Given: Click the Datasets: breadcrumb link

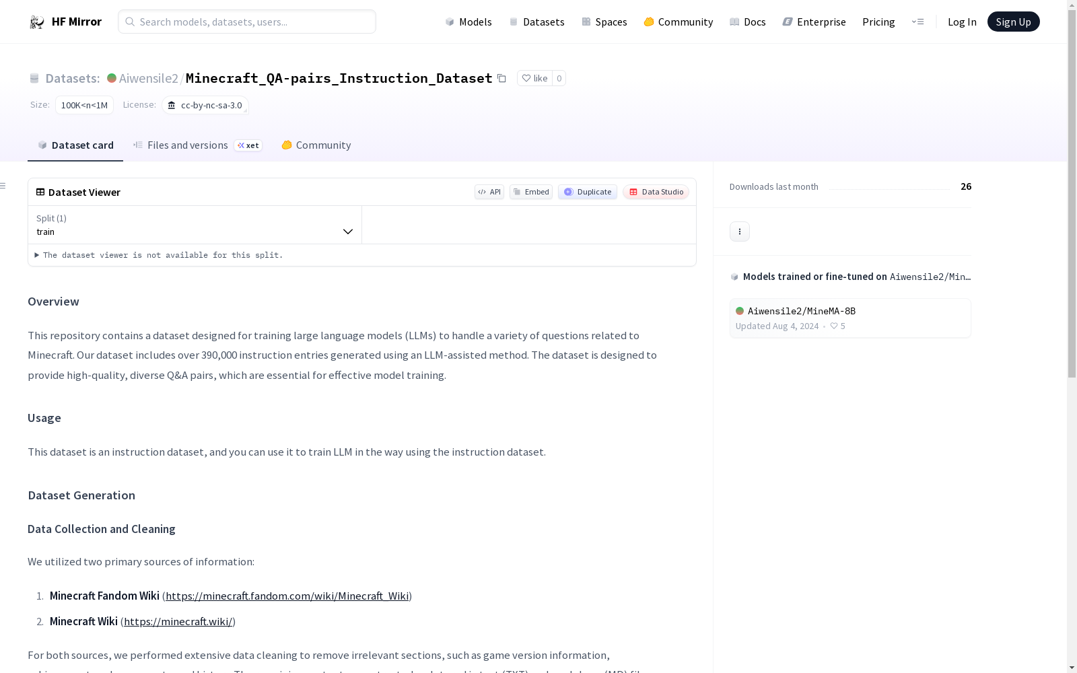Looking at the screenshot, I should click(72, 78).
